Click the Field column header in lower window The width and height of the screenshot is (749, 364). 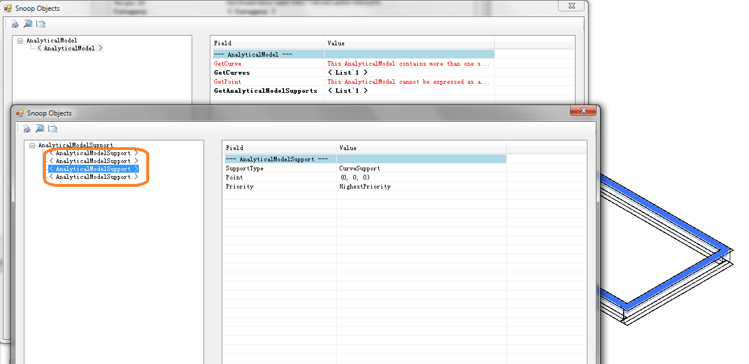(232, 148)
